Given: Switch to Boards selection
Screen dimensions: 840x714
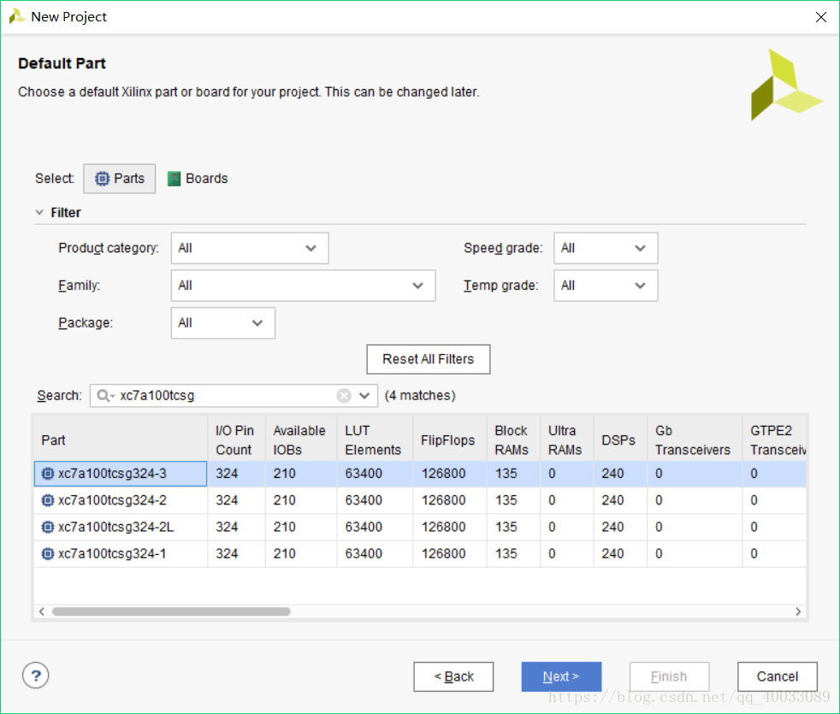Looking at the screenshot, I should point(198,179).
